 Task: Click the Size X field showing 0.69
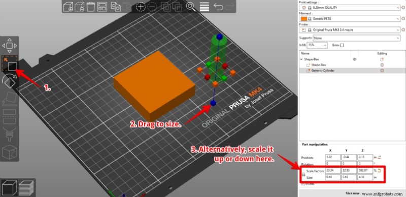[x=333, y=178]
